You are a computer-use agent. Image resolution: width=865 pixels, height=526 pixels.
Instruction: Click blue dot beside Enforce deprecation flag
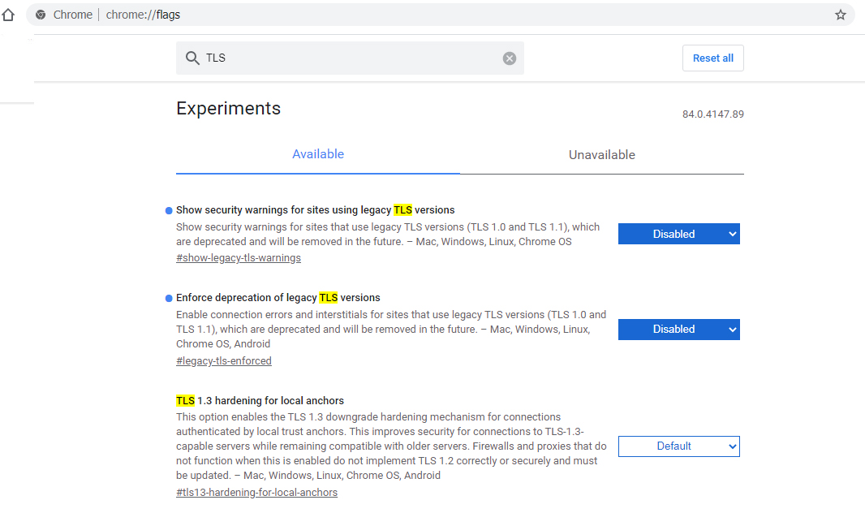coord(169,298)
